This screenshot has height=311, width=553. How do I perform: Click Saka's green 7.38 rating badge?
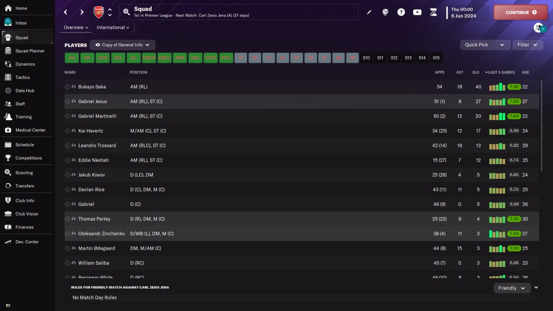(514, 87)
